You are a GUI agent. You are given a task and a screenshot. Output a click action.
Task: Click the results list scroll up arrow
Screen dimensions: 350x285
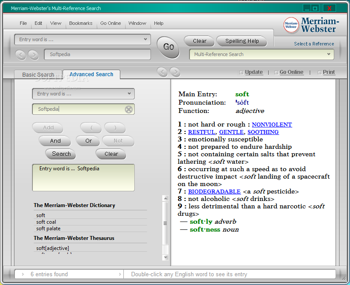coord(165,198)
